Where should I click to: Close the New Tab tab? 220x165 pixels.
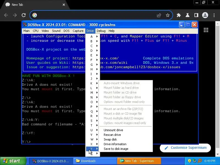pos(64,5)
